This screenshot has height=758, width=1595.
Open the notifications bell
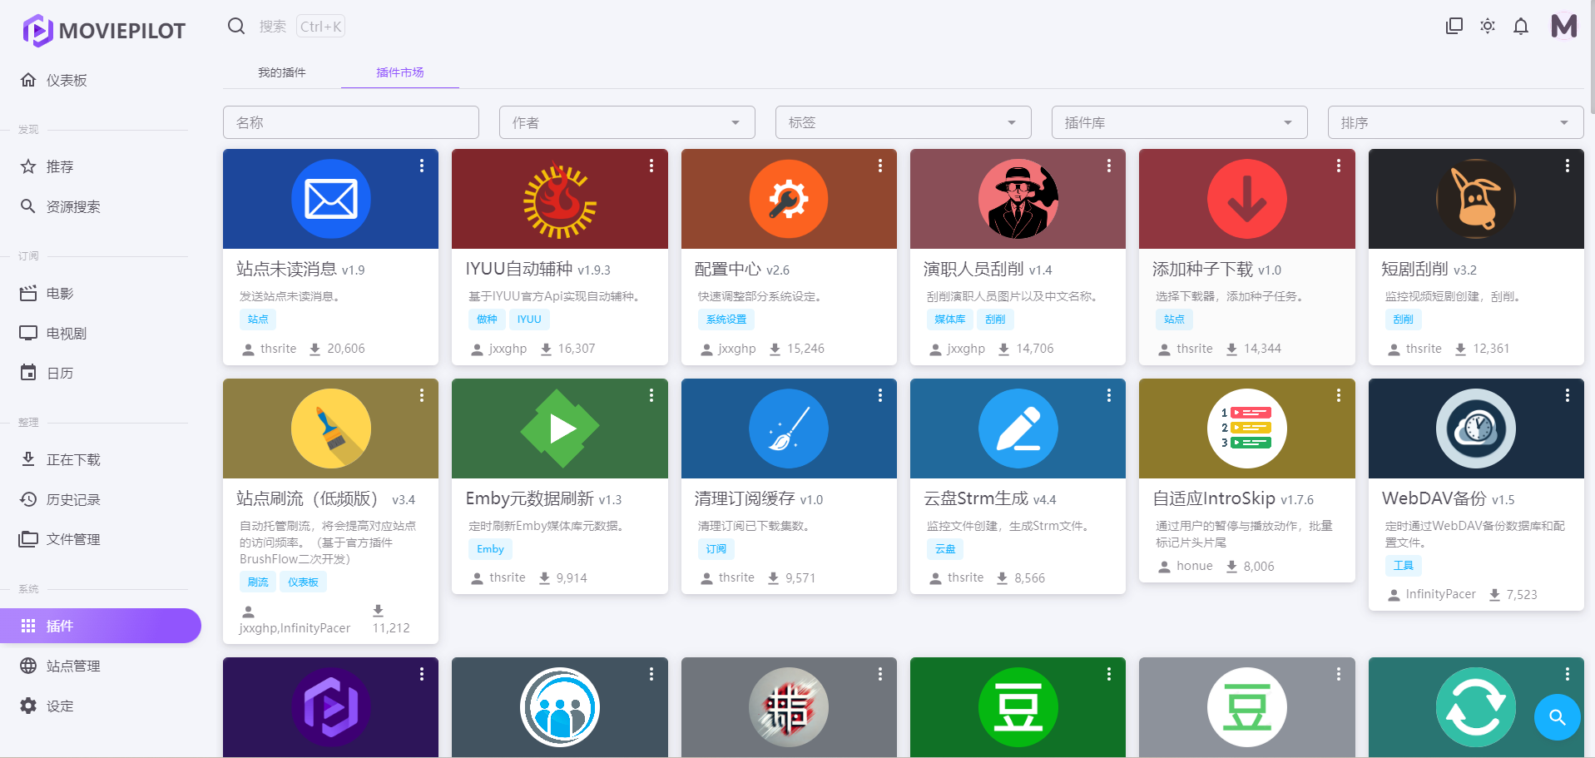coord(1521,27)
